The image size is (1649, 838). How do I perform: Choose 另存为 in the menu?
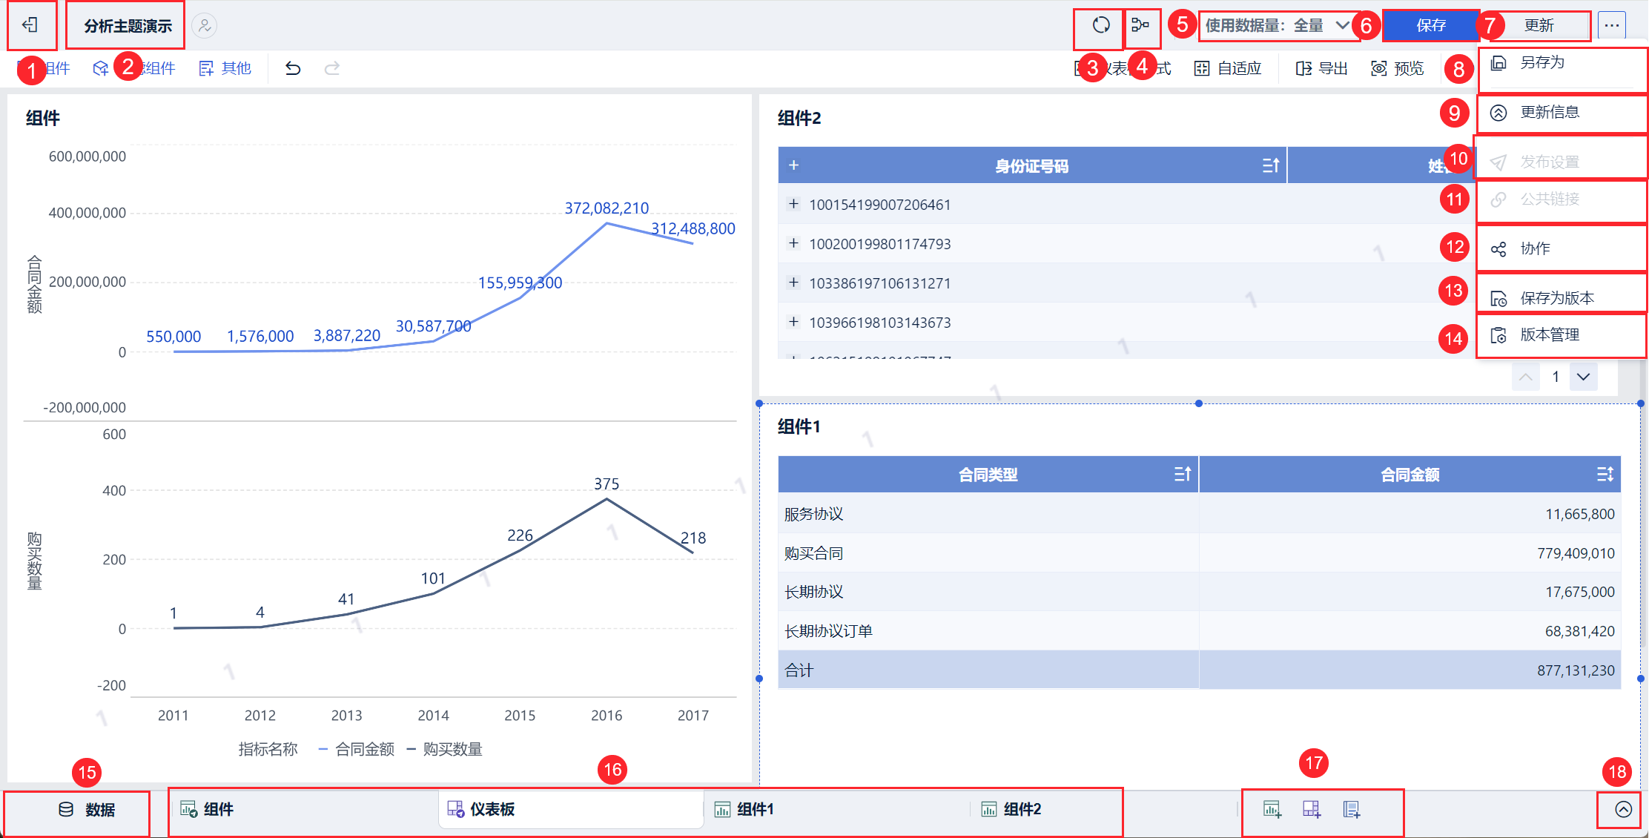(1563, 63)
